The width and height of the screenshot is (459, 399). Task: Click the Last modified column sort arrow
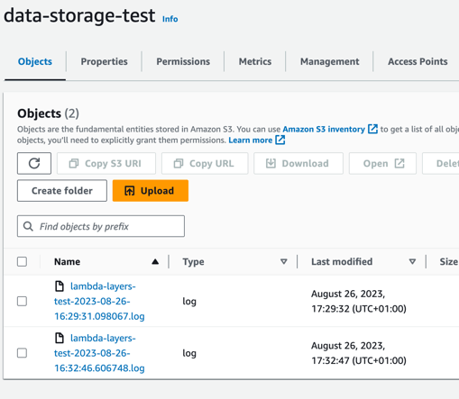pyautogui.click(x=412, y=261)
